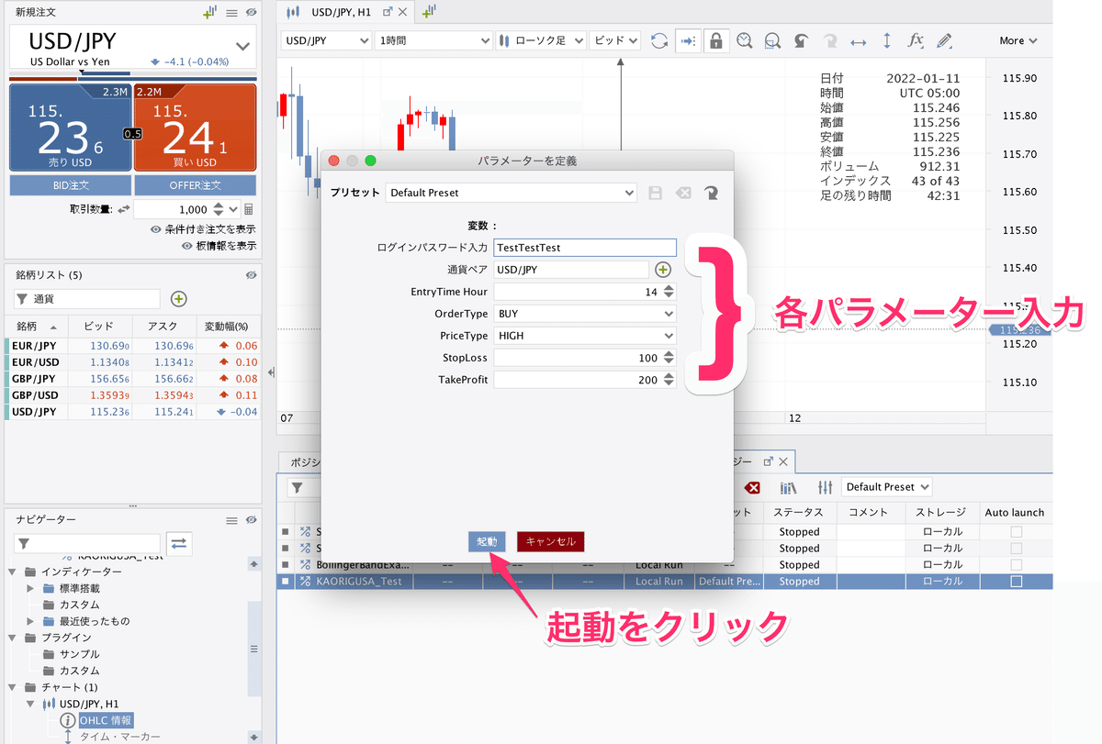
Task: Click the chart refresh circular arrows icon
Action: (658, 40)
